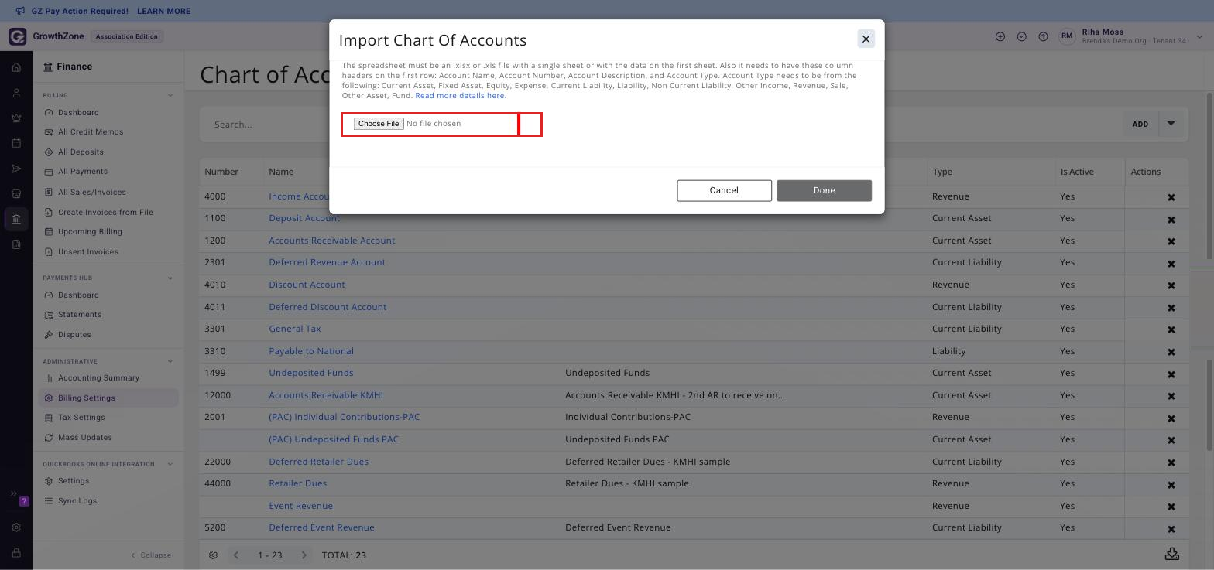Open Sync Logs in sidebar
Viewport: 1214px width, 570px height.
[77, 501]
